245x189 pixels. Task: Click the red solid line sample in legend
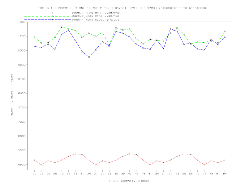48,13
